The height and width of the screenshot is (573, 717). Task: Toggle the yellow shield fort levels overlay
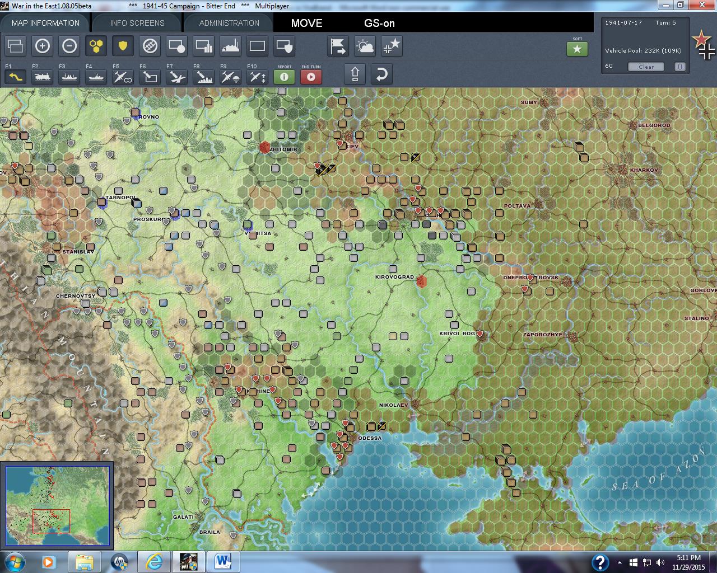click(123, 46)
